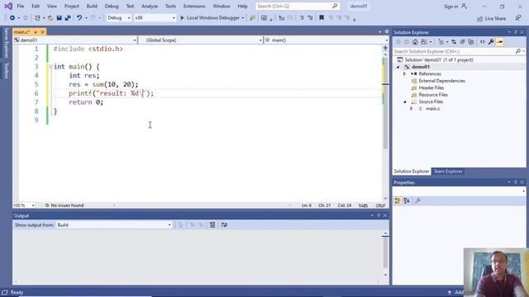Screen dimensions: 529x297
Task: Open the Test menu
Action: pyautogui.click(x=130, y=7)
